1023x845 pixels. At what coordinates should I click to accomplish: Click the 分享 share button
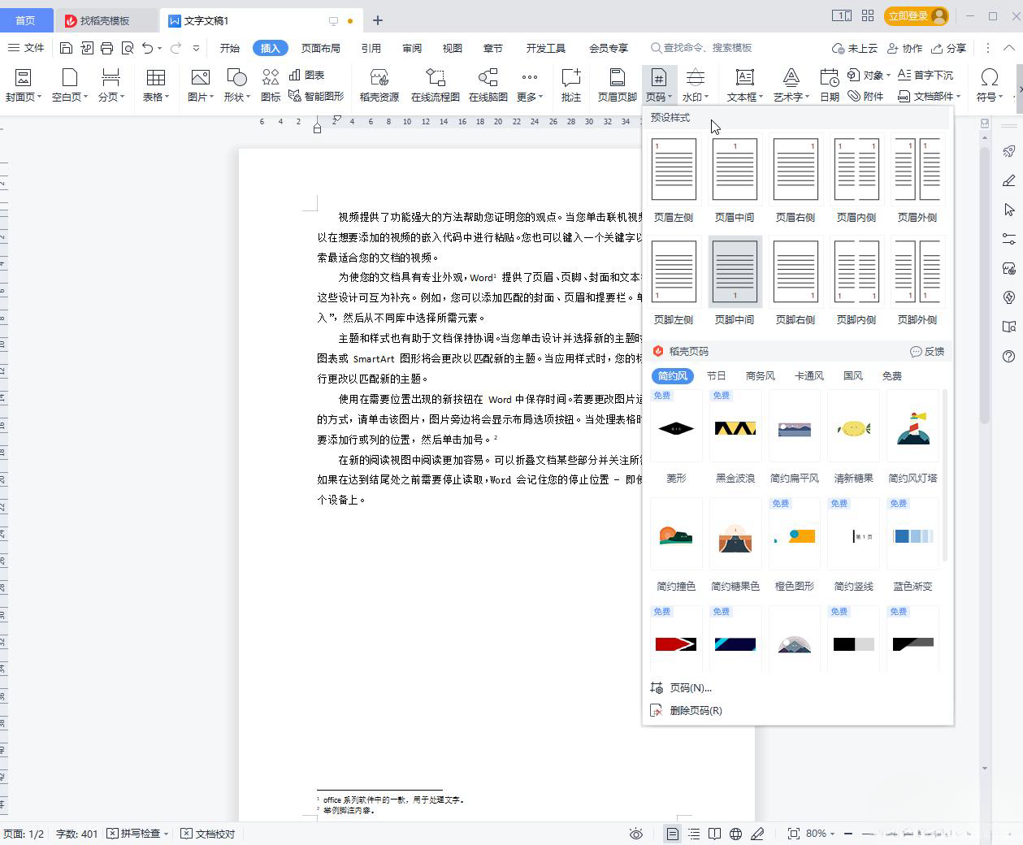949,48
